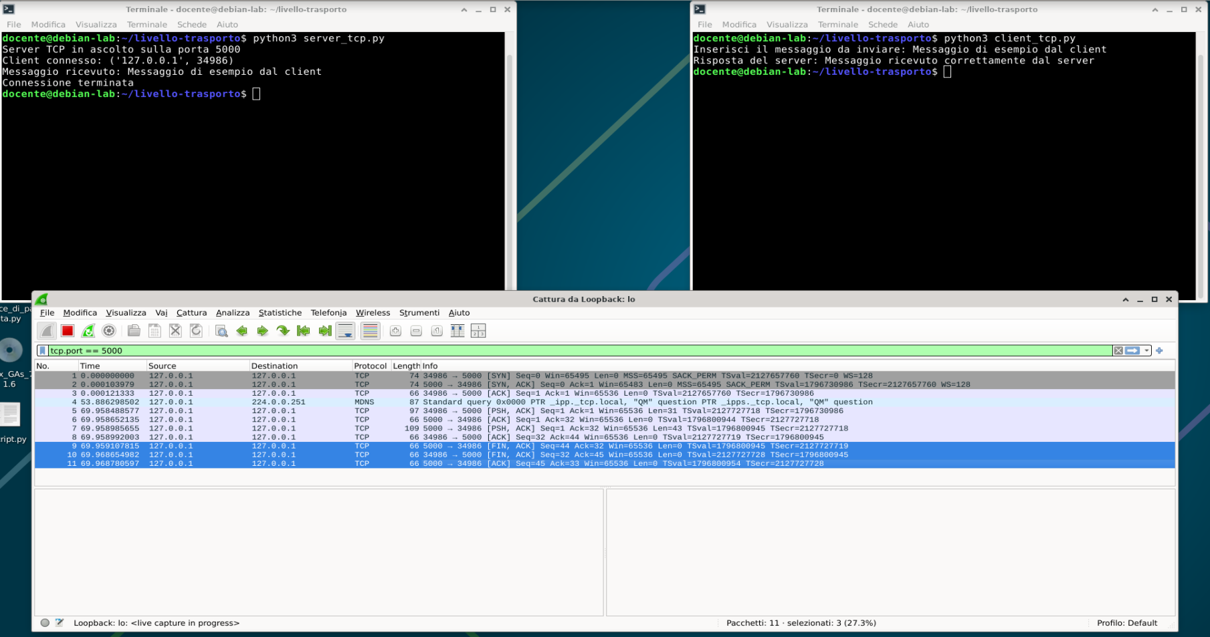
Task: Select packet 5 PSH, ACK Len=31 row
Action: 605,410
